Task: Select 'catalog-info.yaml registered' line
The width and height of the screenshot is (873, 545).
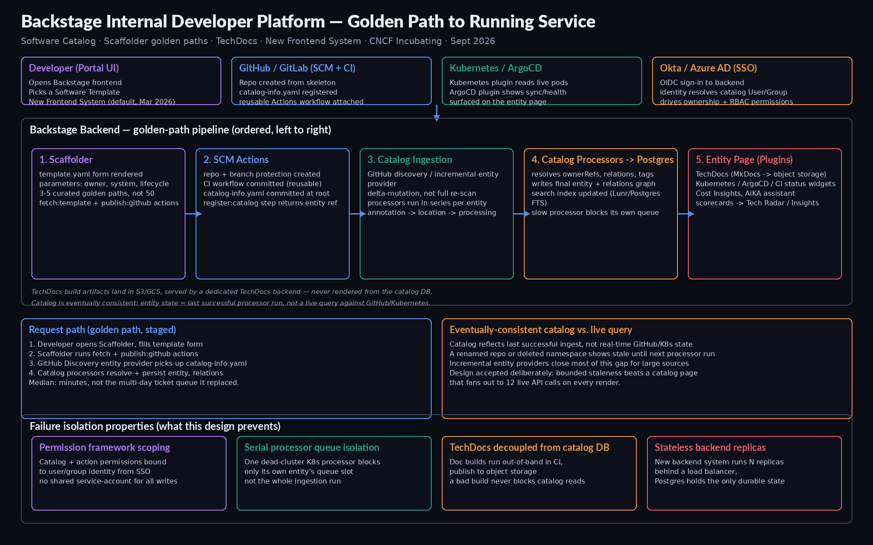Action: [x=288, y=92]
